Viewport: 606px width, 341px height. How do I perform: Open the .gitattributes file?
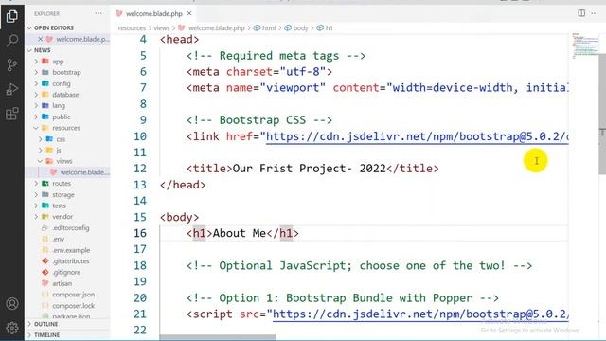[71, 261]
